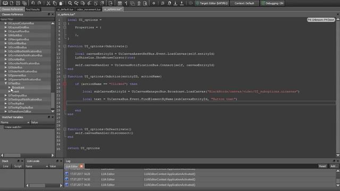This screenshot has width=340, height=191.
Task: Click the Step Into download-arrow icon
Action: coord(175,3)
